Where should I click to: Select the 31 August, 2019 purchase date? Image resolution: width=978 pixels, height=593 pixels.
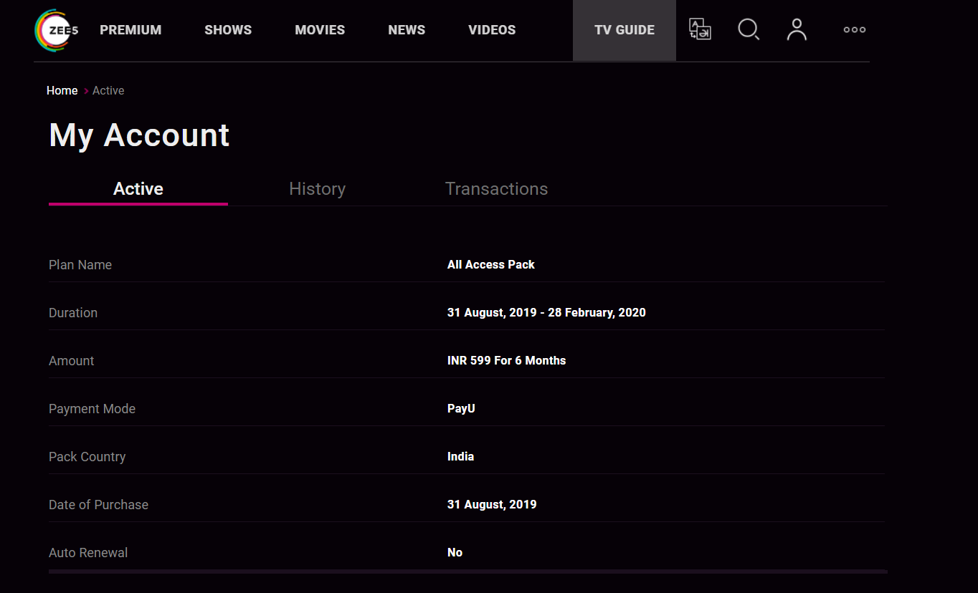coord(492,505)
